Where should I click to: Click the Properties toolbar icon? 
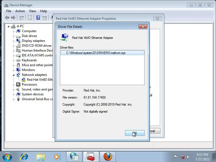pyautogui.click(x=30, y=18)
